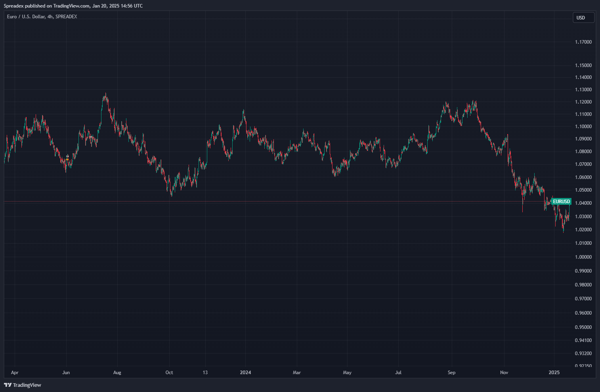The height and width of the screenshot is (392, 600).
Task: Click the 1.11000 price axis label
Action: point(583,114)
